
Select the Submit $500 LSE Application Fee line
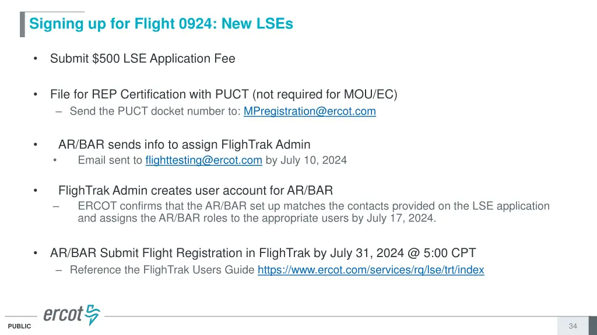point(142,59)
